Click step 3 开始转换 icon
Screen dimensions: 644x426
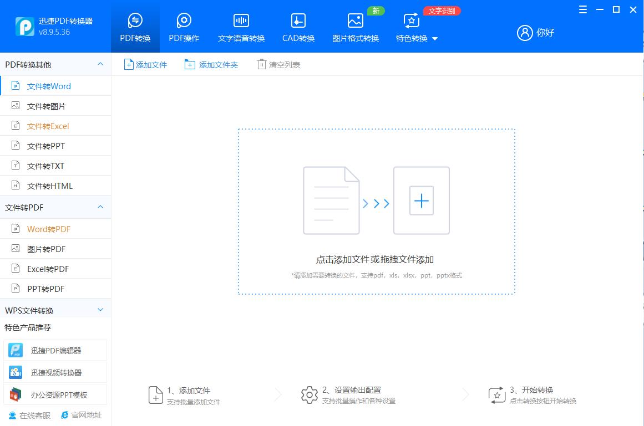(x=497, y=395)
